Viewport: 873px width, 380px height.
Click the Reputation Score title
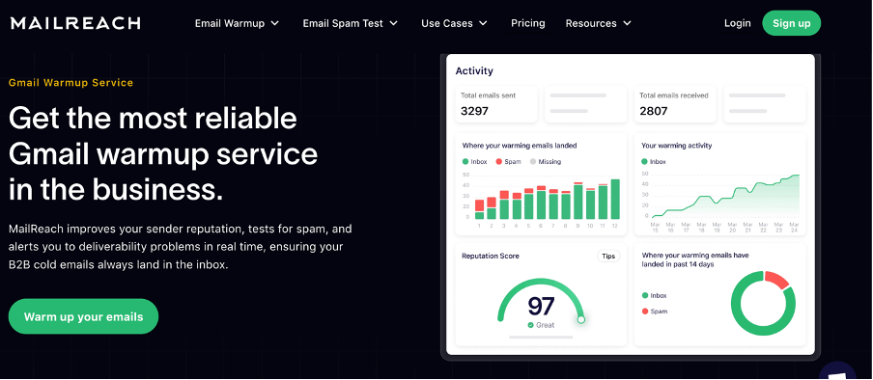[x=491, y=256]
